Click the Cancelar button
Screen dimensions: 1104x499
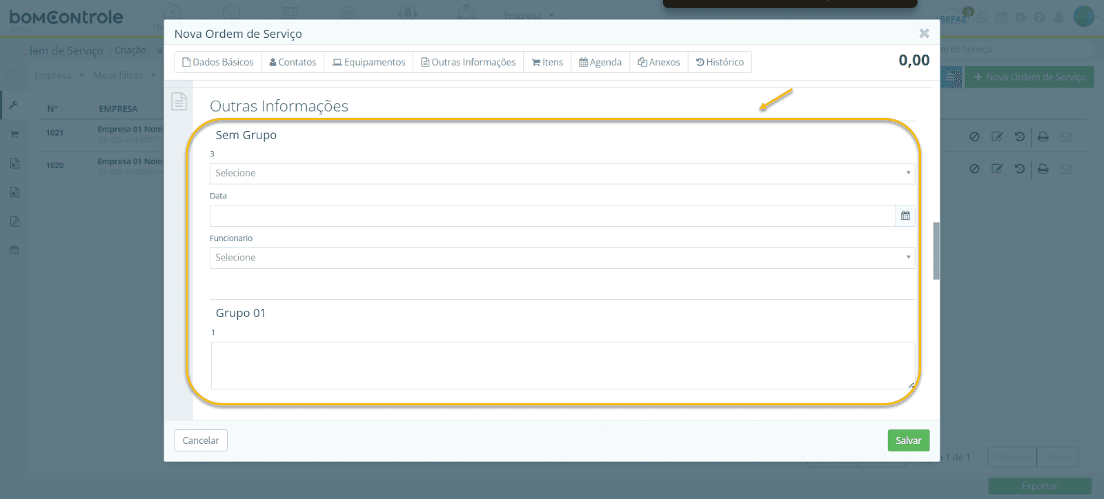pyautogui.click(x=201, y=440)
